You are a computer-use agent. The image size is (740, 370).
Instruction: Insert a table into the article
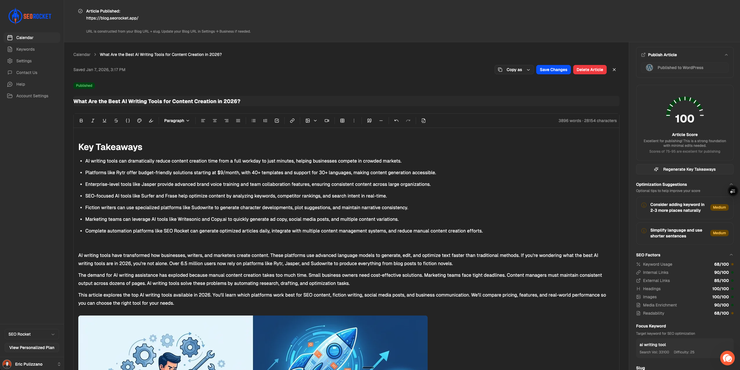pyautogui.click(x=342, y=121)
